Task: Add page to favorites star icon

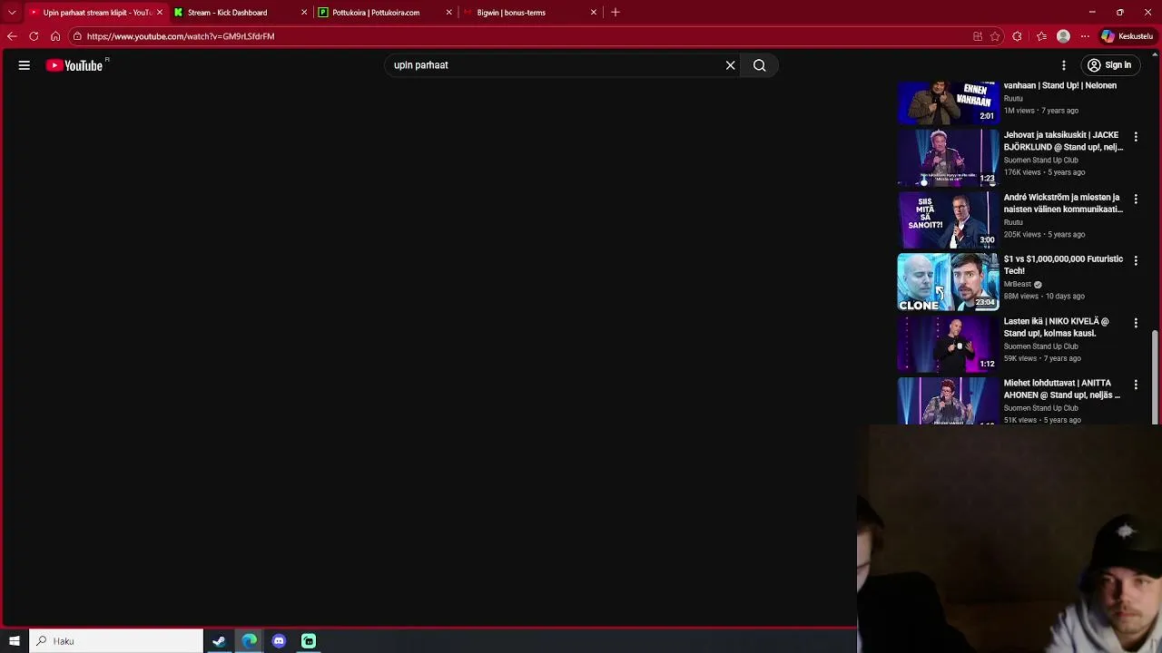Action: tap(995, 36)
